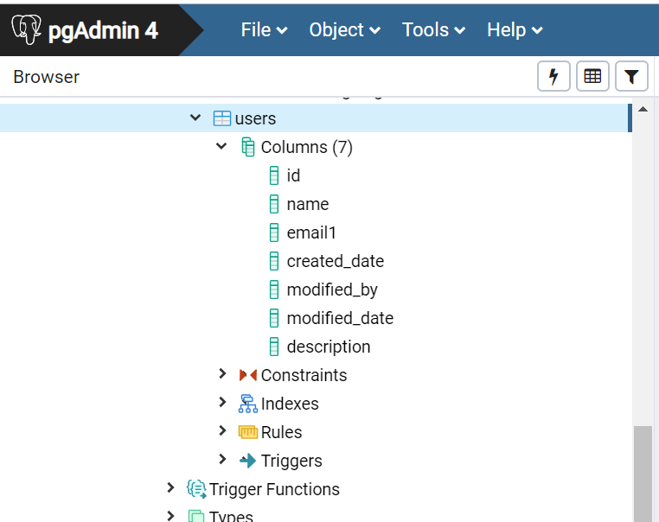Select the description column
This screenshot has height=522, width=659.
(329, 347)
